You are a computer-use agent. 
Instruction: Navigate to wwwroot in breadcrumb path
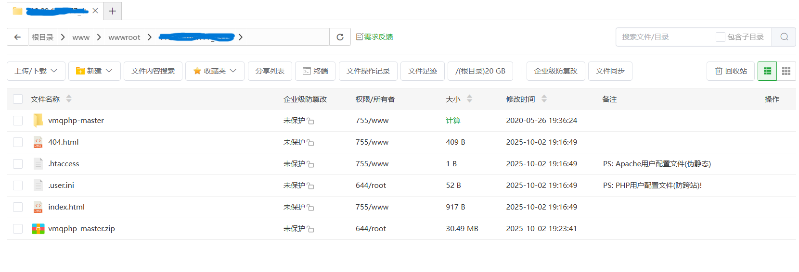[124, 37]
